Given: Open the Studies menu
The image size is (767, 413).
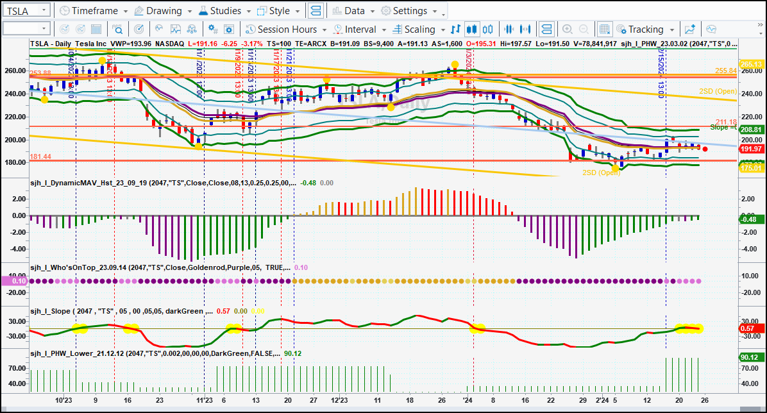Looking at the screenshot, I should (225, 11).
